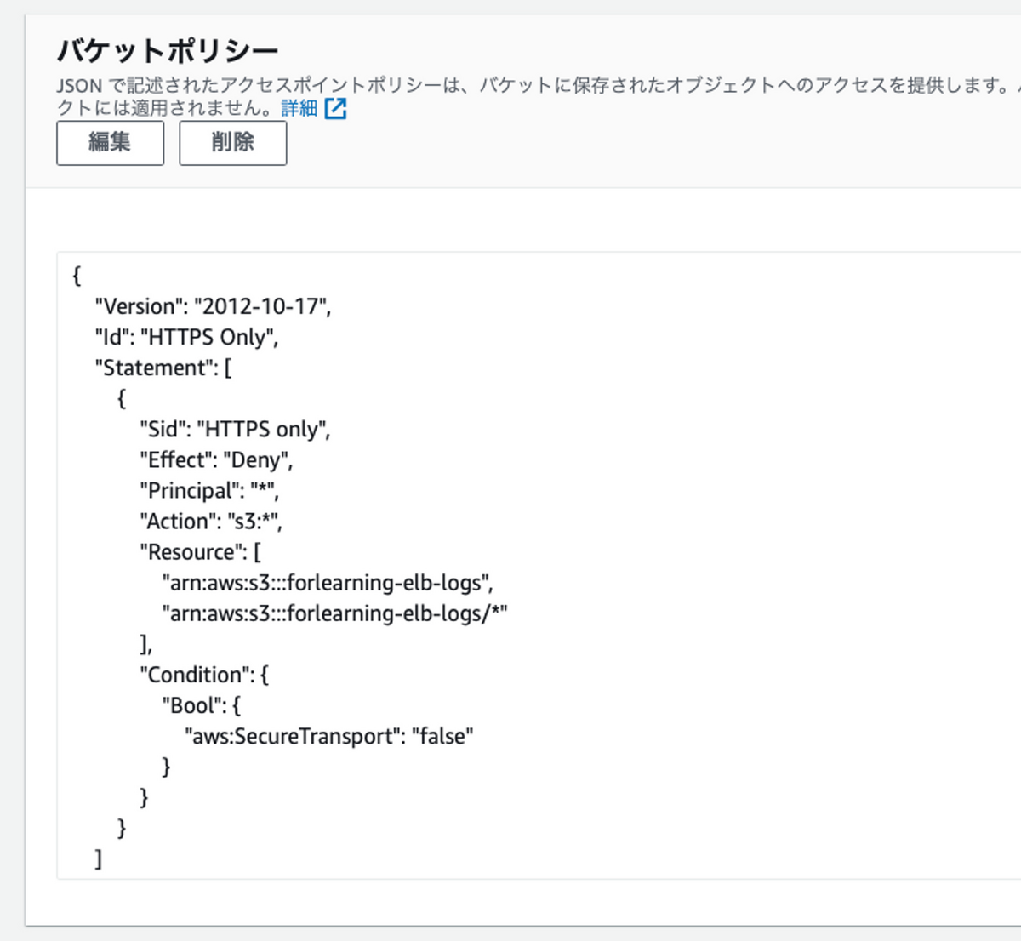Click the "Action": "s3:*" line
This screenshot has width=1021, height=941.
click(x=211, y=522)
